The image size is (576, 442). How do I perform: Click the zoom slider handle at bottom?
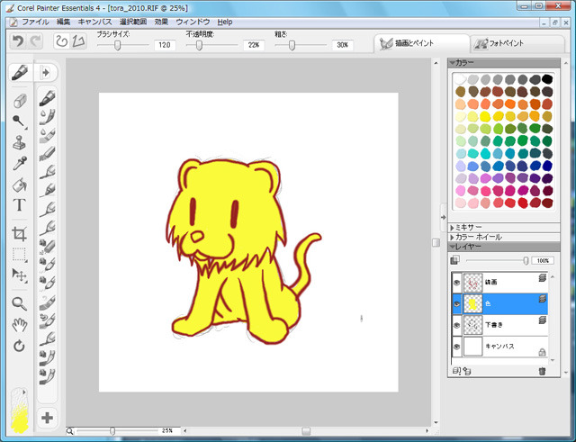pyautogui.click(x=112, y=431)
